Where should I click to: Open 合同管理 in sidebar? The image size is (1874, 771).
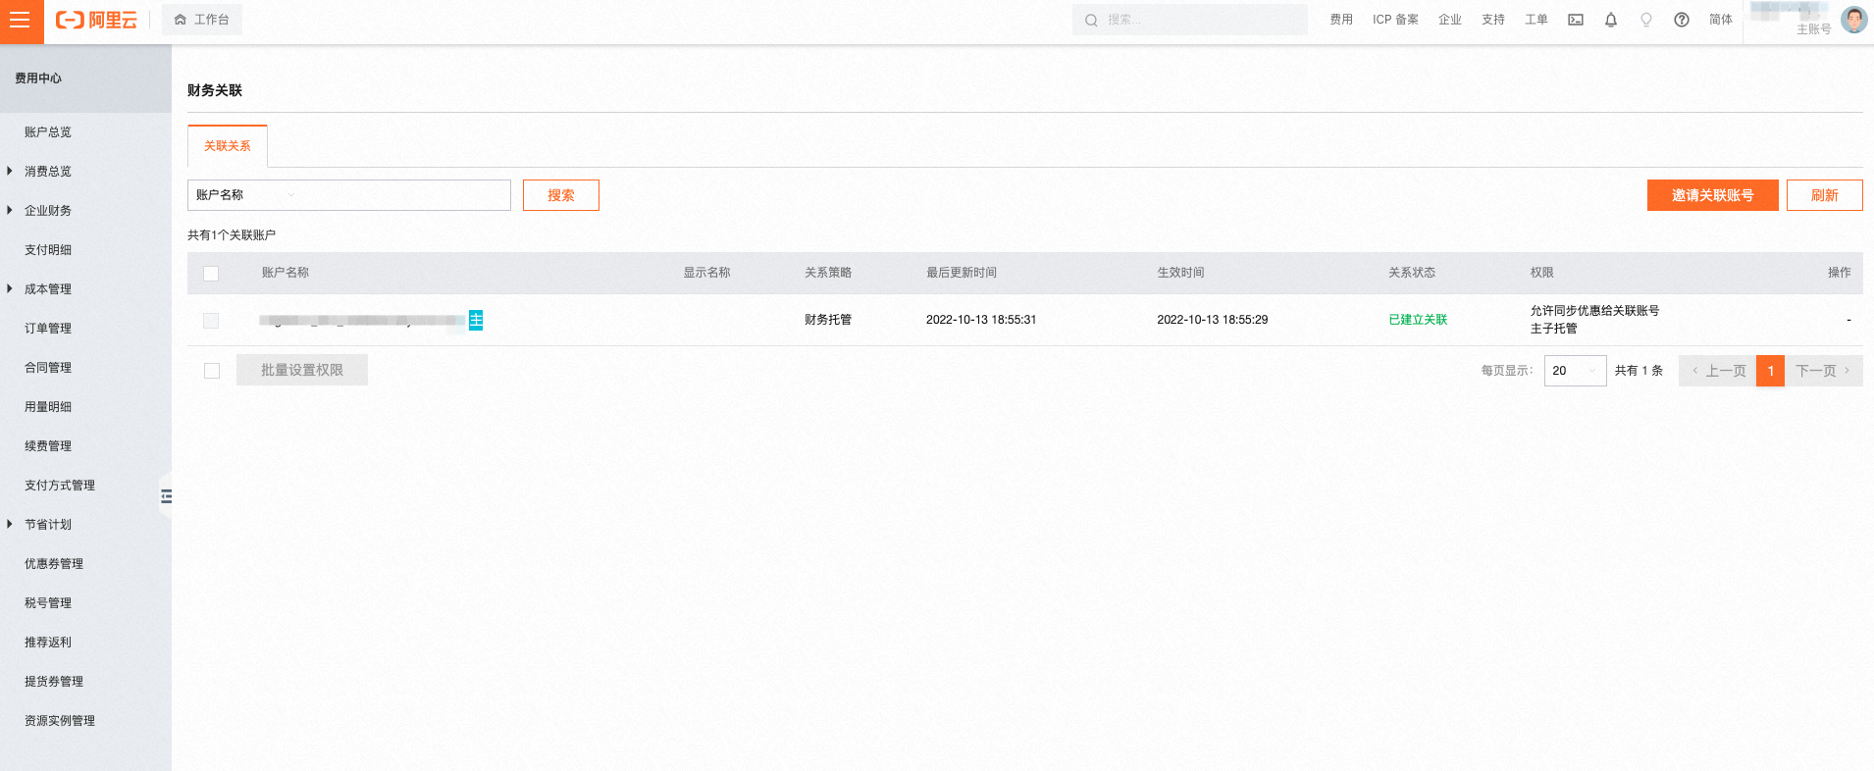48,368
